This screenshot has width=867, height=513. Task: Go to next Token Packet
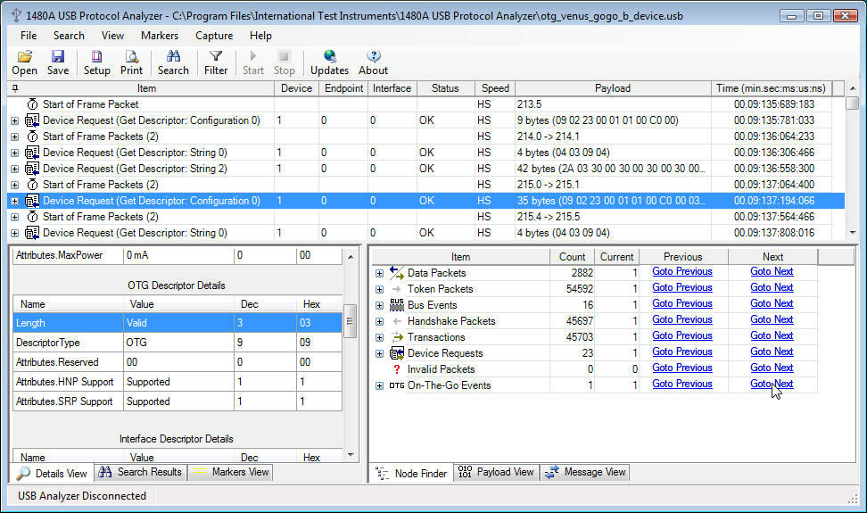coord(772,287)
